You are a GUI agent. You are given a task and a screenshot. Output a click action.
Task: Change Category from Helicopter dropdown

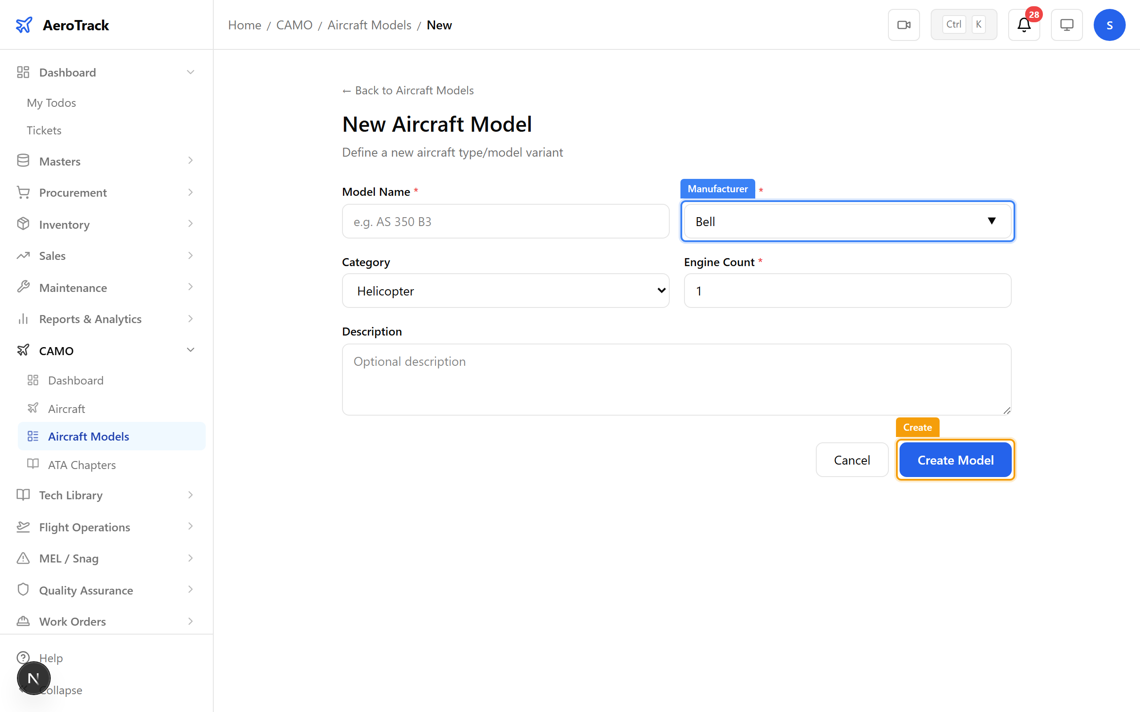505,291
